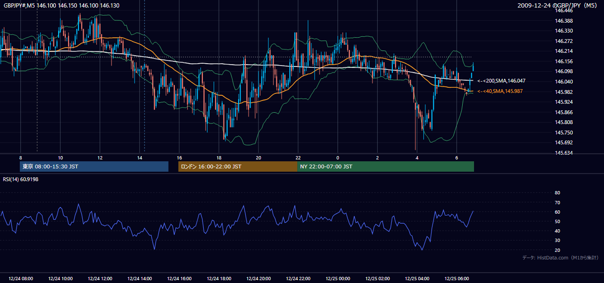The image size is (604, 283).
Task: Select the NY 22:00-07:00 JST session bar
Action: 386,166
